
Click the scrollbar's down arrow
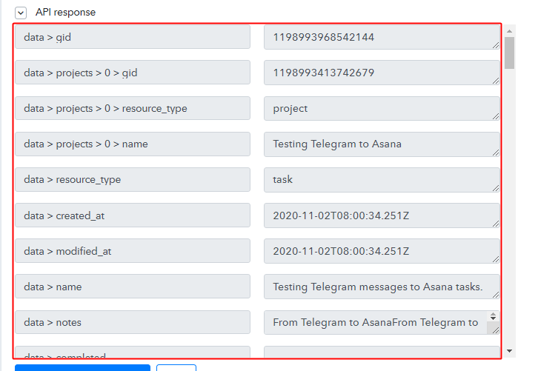click(510, 351)
